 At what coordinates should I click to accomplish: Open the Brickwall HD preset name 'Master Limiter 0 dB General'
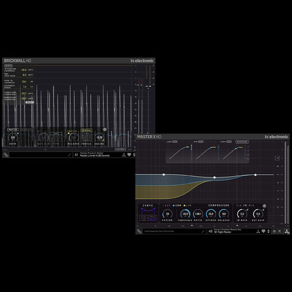pyautogui.click(x=95, y=155)
